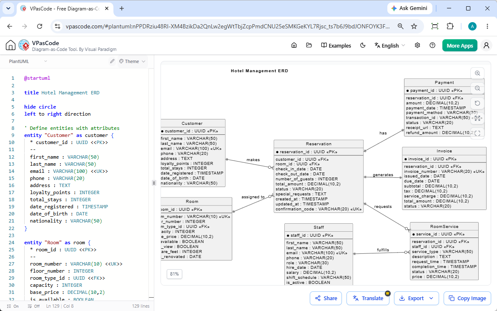The image size is (497, 311).
Task: Go to the outlined home icon at far left
Action: (x=10, y=46)
